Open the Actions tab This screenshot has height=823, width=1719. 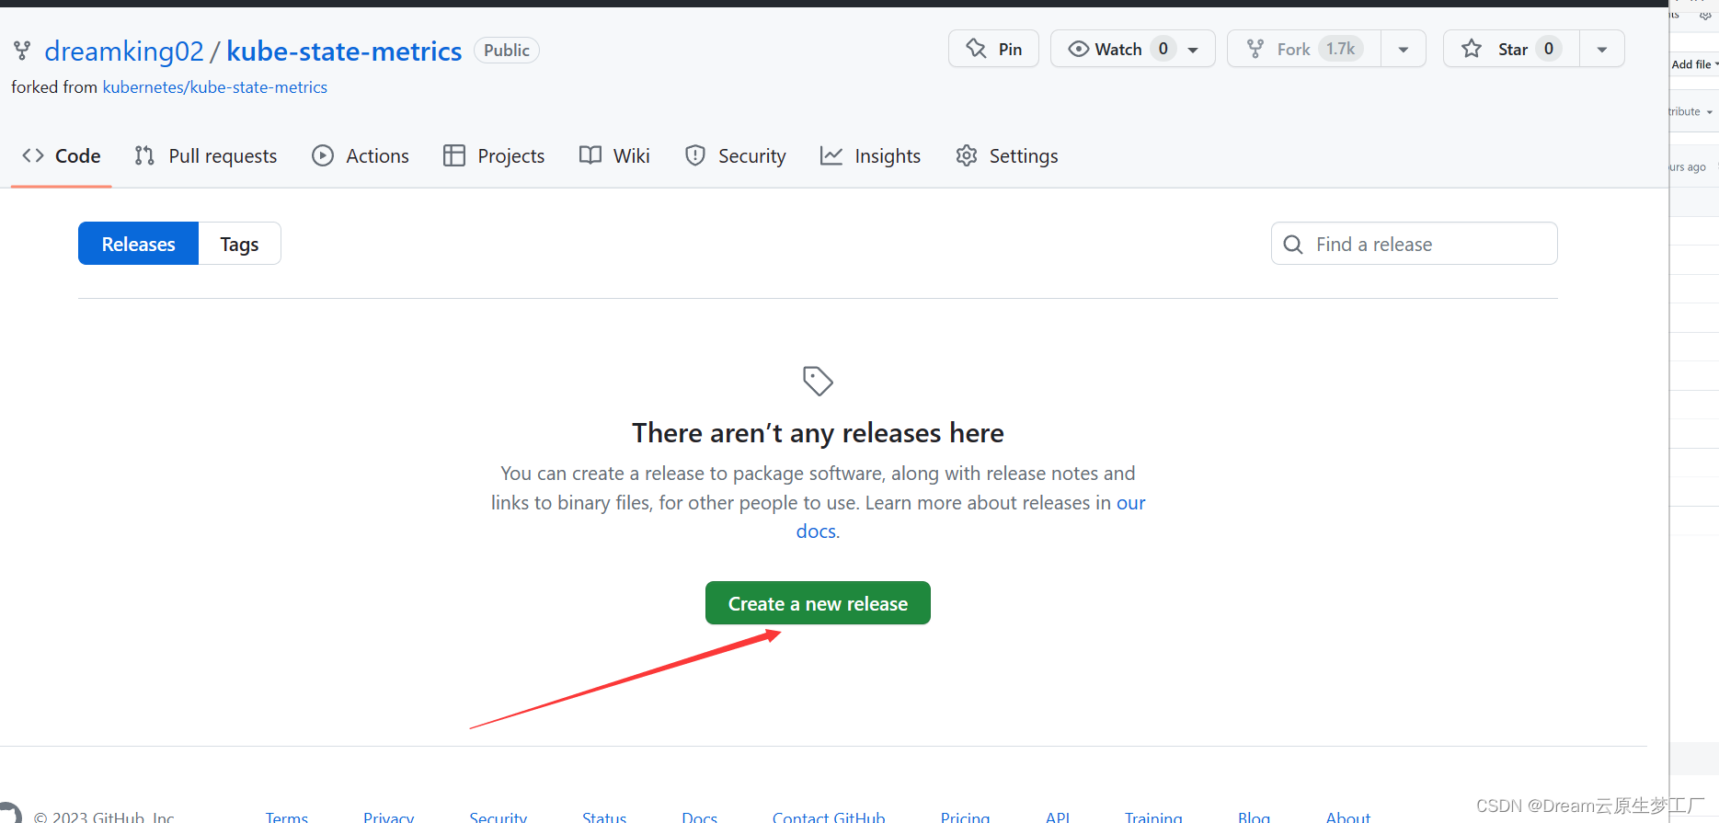click(x=361, y=156)
